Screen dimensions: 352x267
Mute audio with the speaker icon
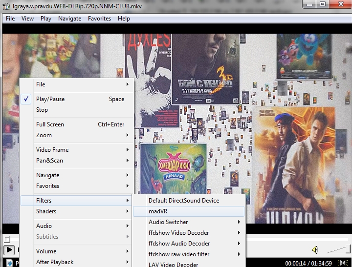click(x=315, y=250)
